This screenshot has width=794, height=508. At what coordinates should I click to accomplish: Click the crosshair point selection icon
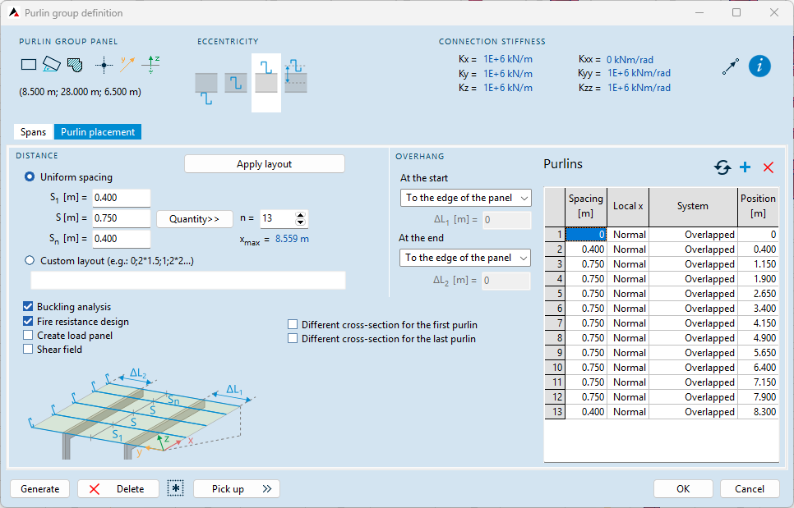coord(104,65)
